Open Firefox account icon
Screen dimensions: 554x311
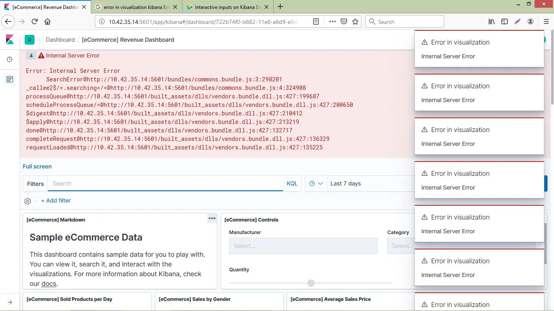530,22
